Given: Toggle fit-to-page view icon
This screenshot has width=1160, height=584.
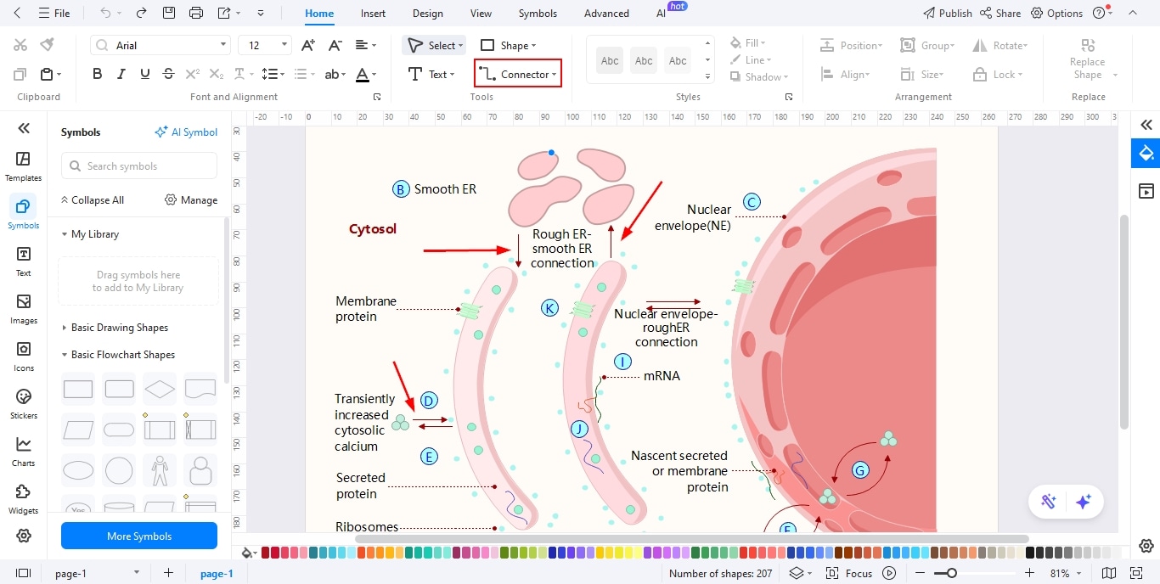Looking at the screenshot, I should 1137,573.
